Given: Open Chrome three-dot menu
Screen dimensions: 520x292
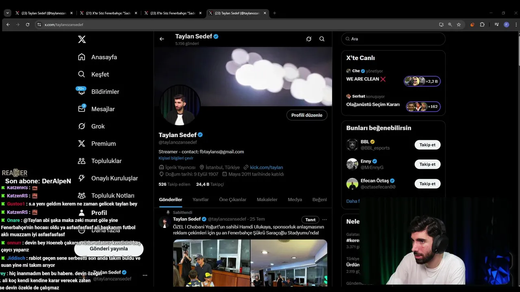Looking at the screenshot, I should [516, 24].
